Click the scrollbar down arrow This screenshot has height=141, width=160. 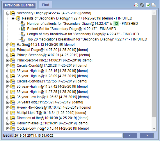[x=154, y=128]
